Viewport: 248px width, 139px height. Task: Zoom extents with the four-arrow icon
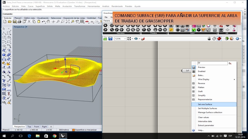(x=68, y=22)
